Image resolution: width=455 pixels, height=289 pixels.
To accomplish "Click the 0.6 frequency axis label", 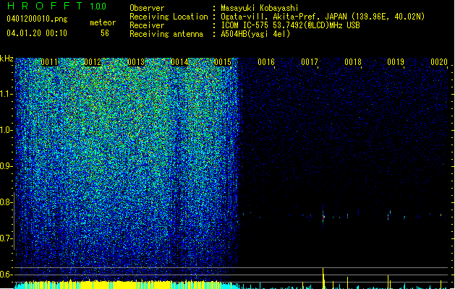I will [6, 275].
